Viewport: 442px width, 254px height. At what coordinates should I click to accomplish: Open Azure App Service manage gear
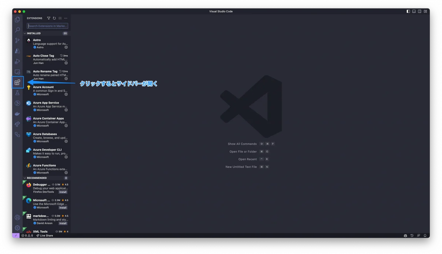tap(66, 110)
